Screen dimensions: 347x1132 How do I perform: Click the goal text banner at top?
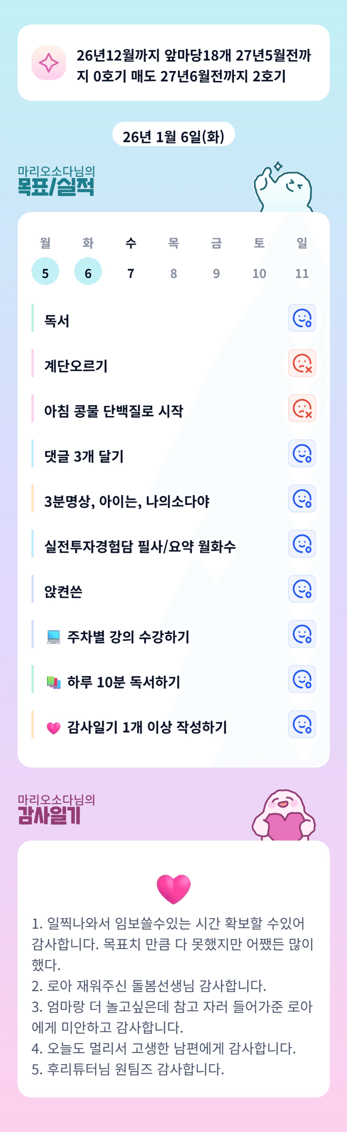tap(193, 66)
